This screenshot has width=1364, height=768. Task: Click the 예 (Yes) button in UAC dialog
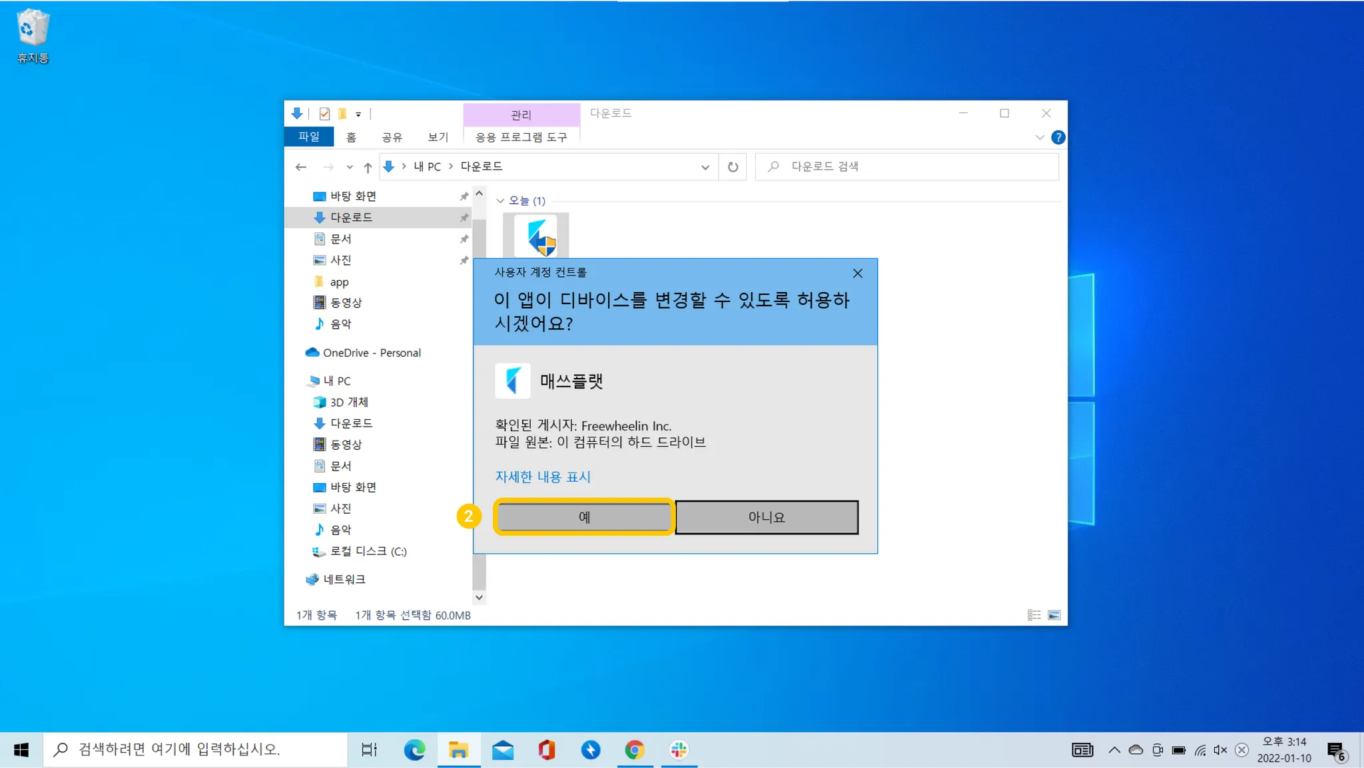(583, 517)
